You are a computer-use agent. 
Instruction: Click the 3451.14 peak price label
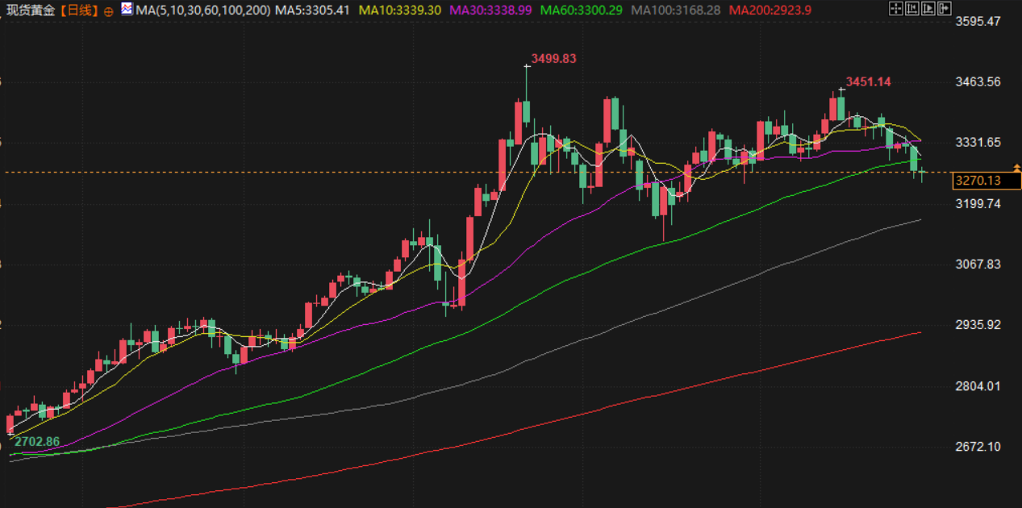click(x=868, y=81)
